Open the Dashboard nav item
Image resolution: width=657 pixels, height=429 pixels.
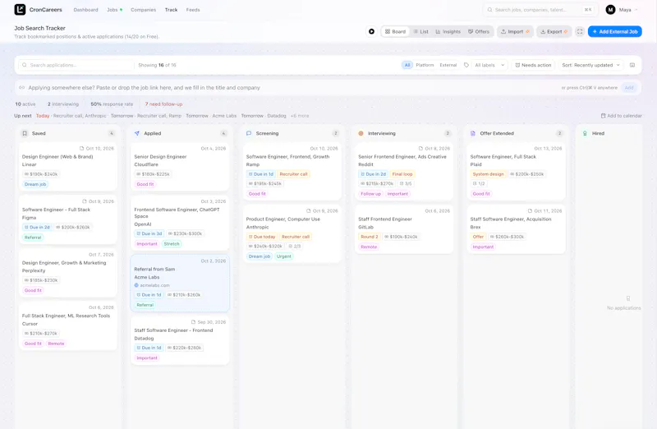click(85, 10)
